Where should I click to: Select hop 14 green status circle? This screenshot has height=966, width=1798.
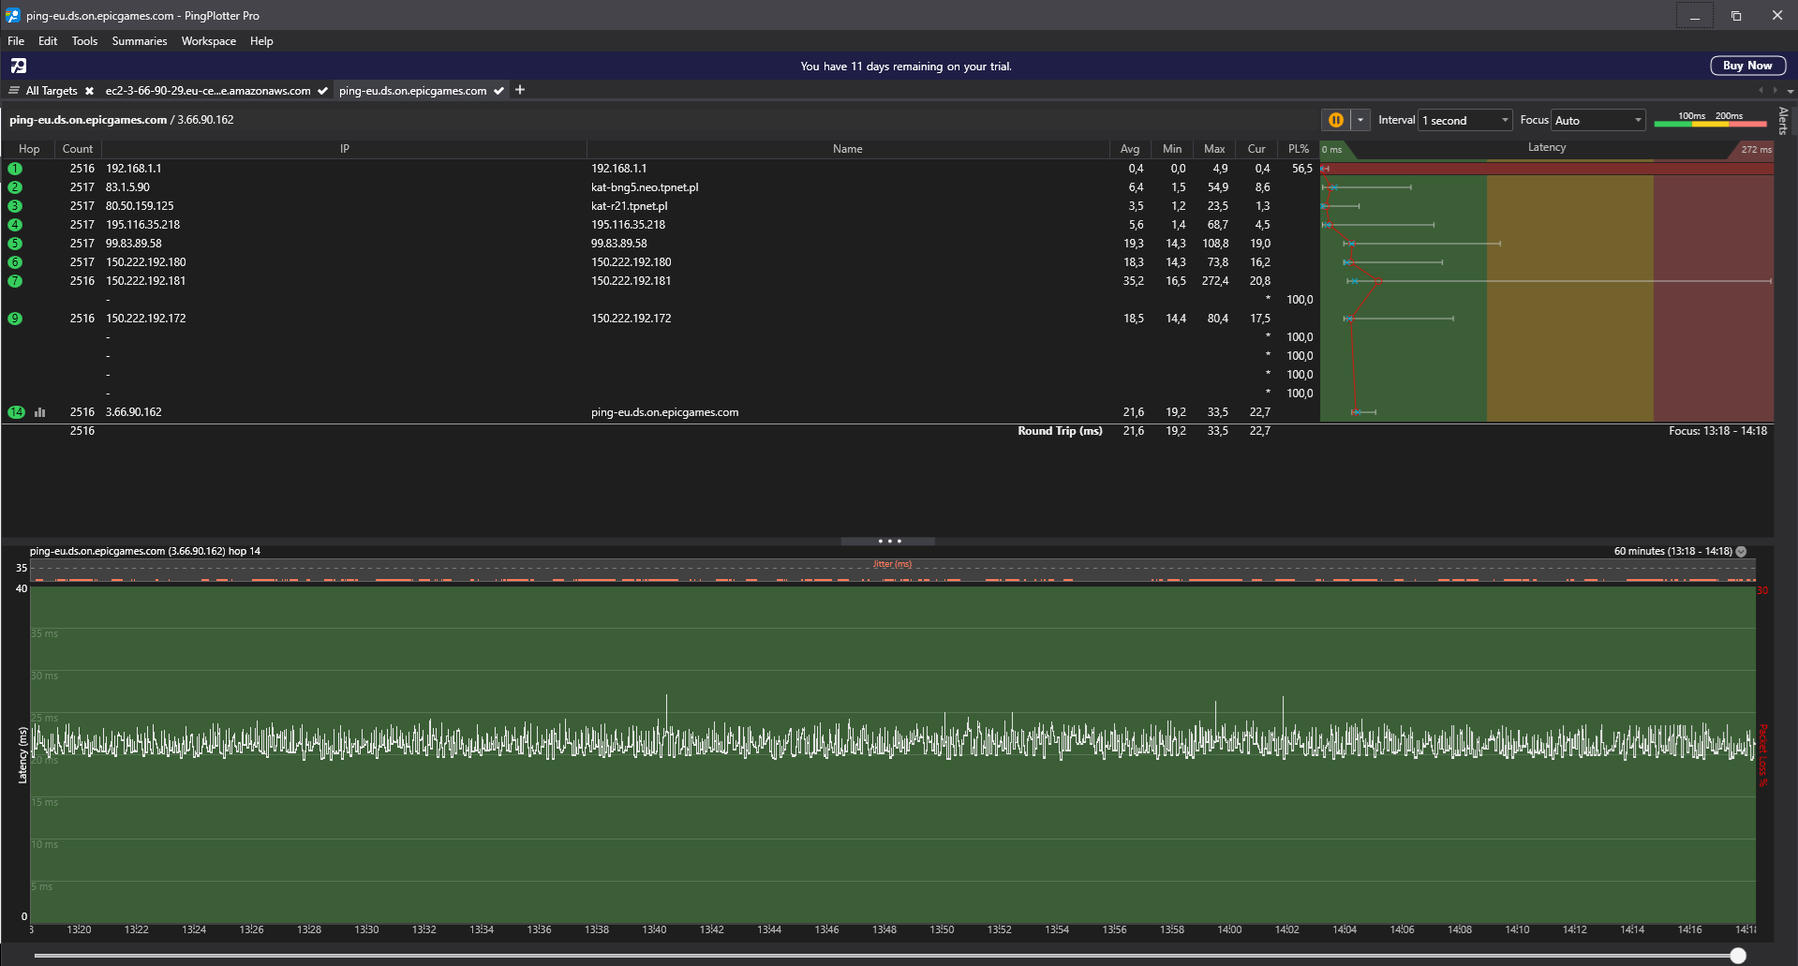coord(17,412)
